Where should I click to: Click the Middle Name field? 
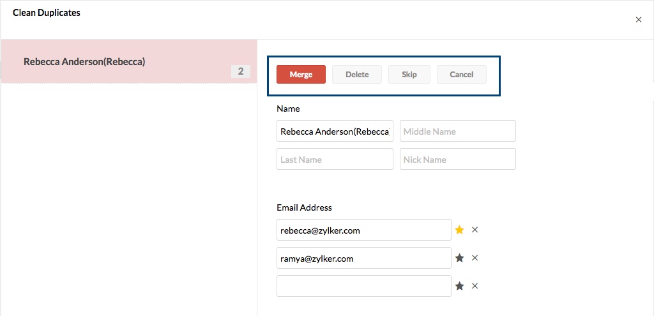[457, 132]
